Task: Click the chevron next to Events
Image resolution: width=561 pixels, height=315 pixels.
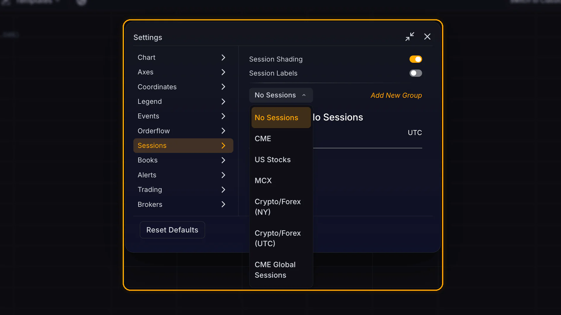Action: click(x=223, y=116)
